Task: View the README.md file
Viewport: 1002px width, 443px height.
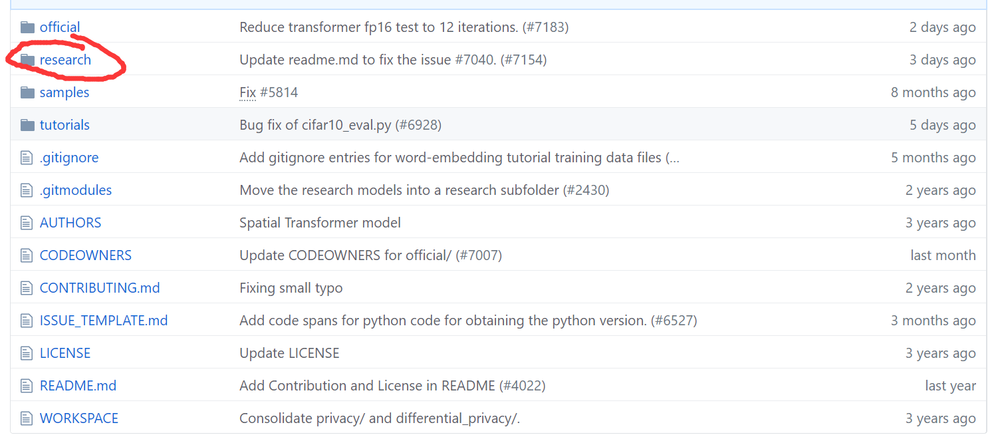Action: pos(78,385)
